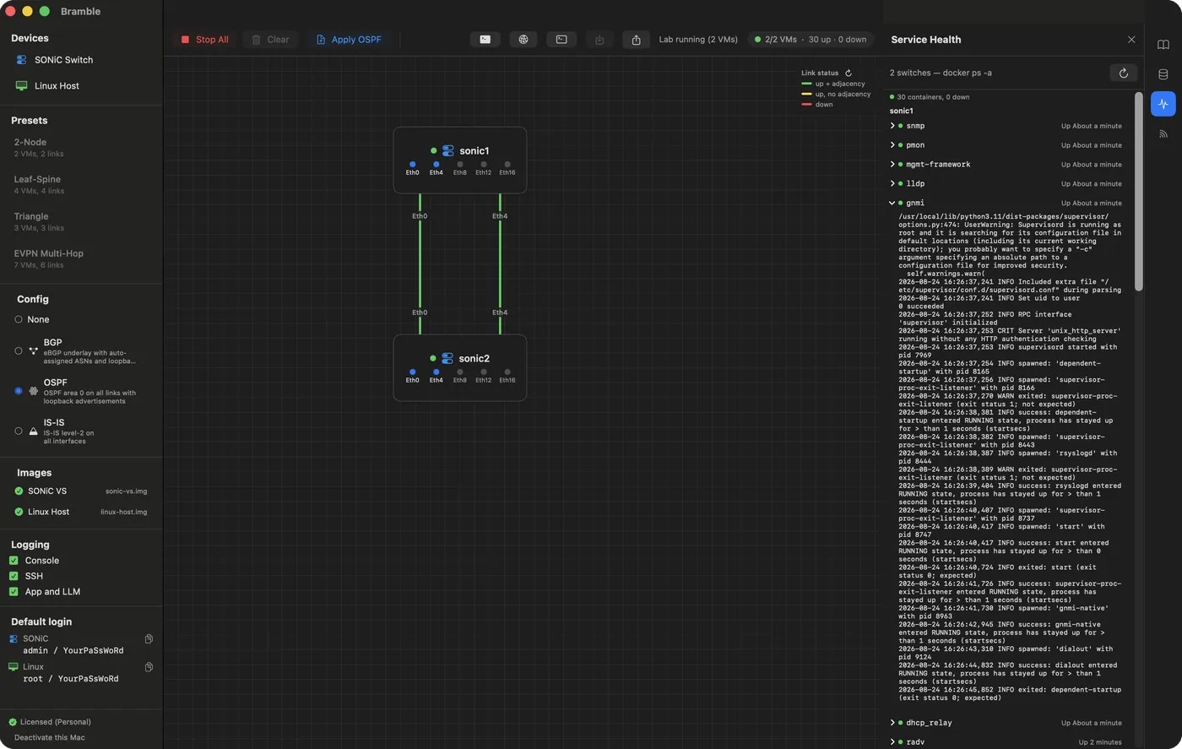Click the SONiC VS image entry
Viewport: 1182px width, 749px height.
click(81, 491)
